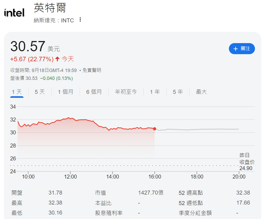Show the 6 個月 chart
The image size is (266, 219).
(x=94, y=92)
